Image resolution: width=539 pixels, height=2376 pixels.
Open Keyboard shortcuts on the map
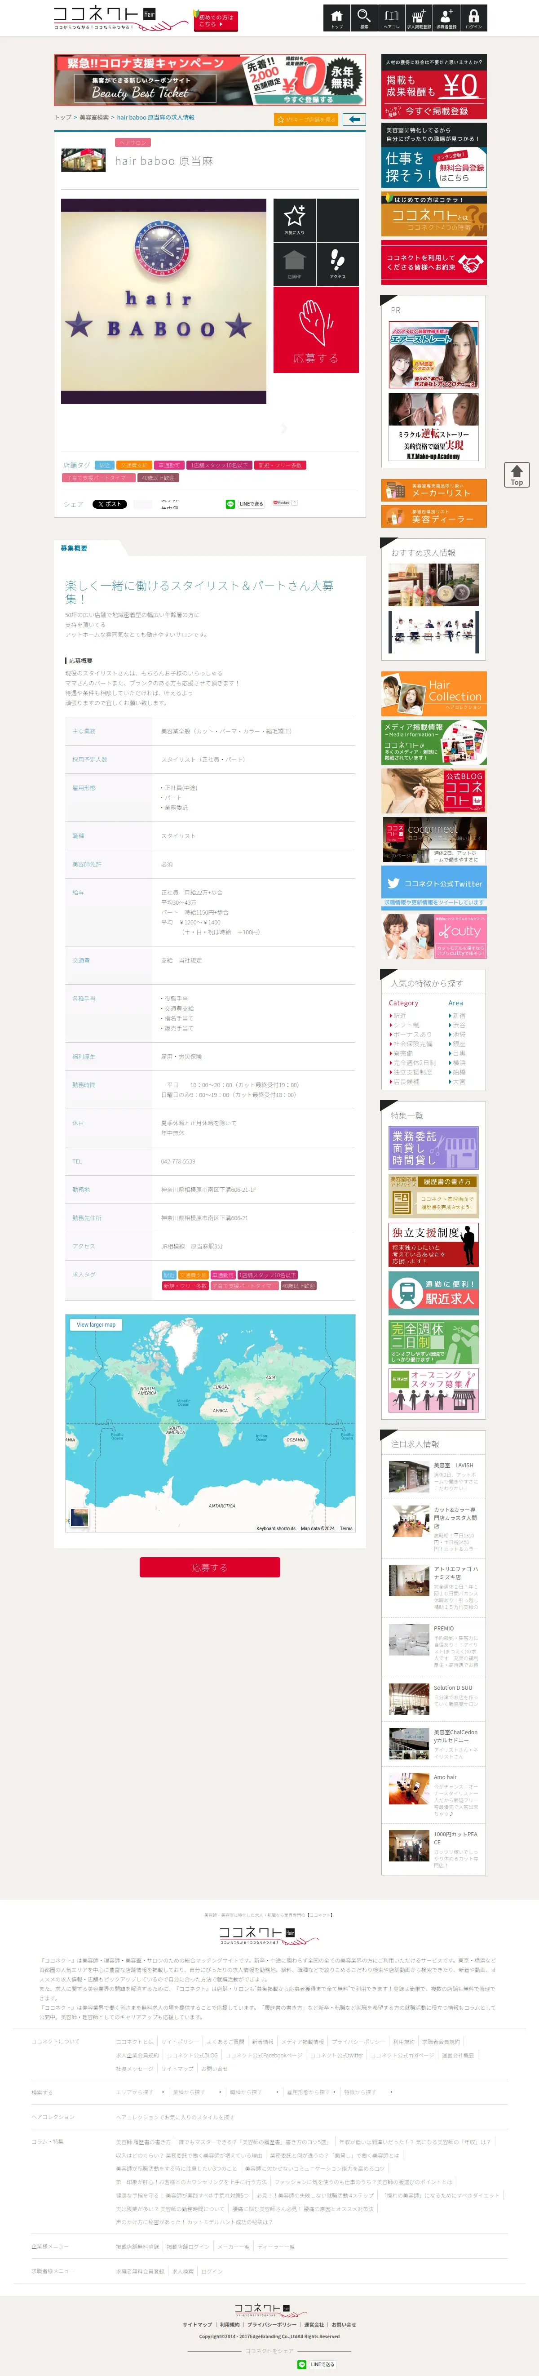[x=276, y=1528]
